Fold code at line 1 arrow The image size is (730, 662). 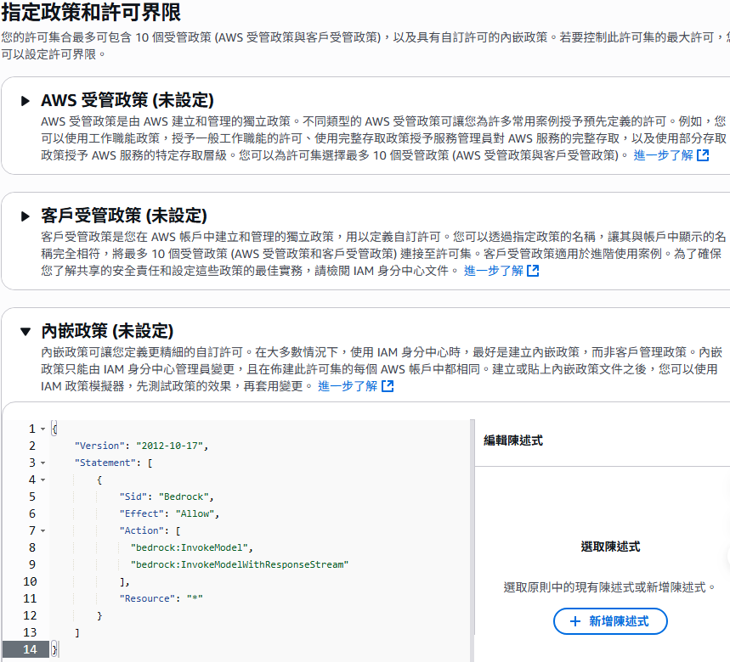tap(42, 429)
